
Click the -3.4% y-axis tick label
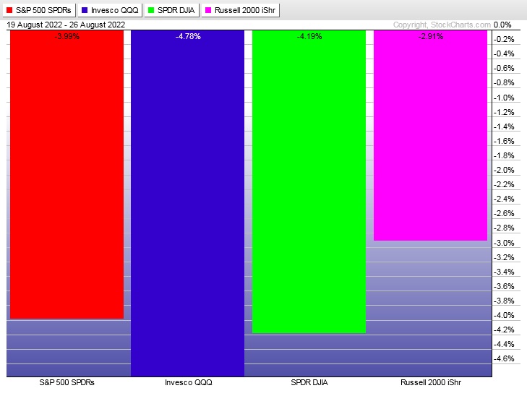[504, 272]
